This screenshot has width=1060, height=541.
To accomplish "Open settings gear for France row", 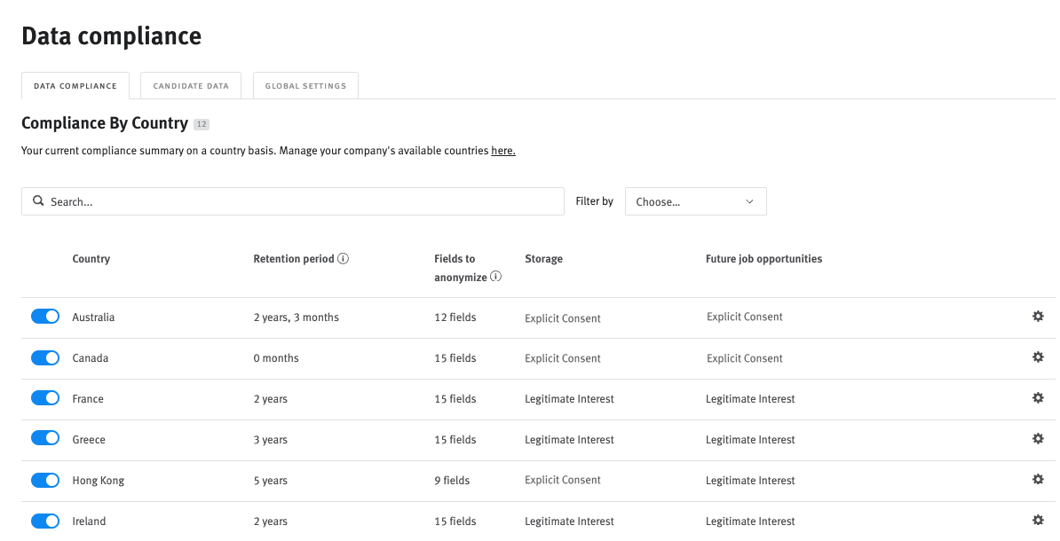I will click(x=1038, y=397).
